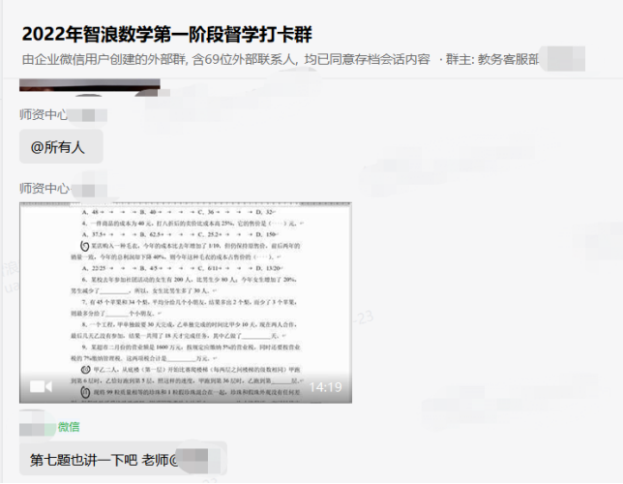Open the video message thumbnail
This screenshot has height=484, width=623.
[186, 303]
